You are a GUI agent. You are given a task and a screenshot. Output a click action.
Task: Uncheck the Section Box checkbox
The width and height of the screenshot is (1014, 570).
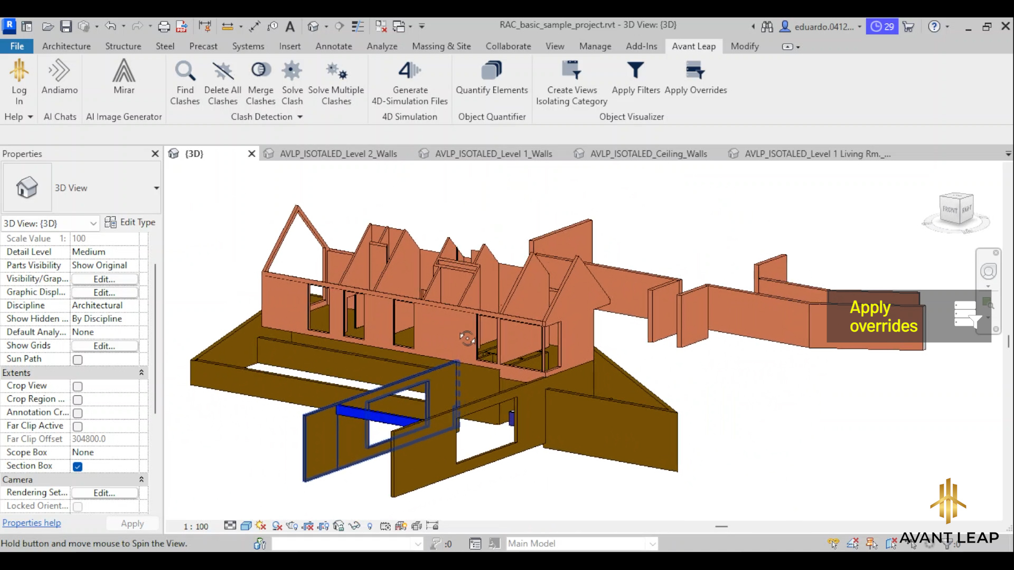click(78, 467)
